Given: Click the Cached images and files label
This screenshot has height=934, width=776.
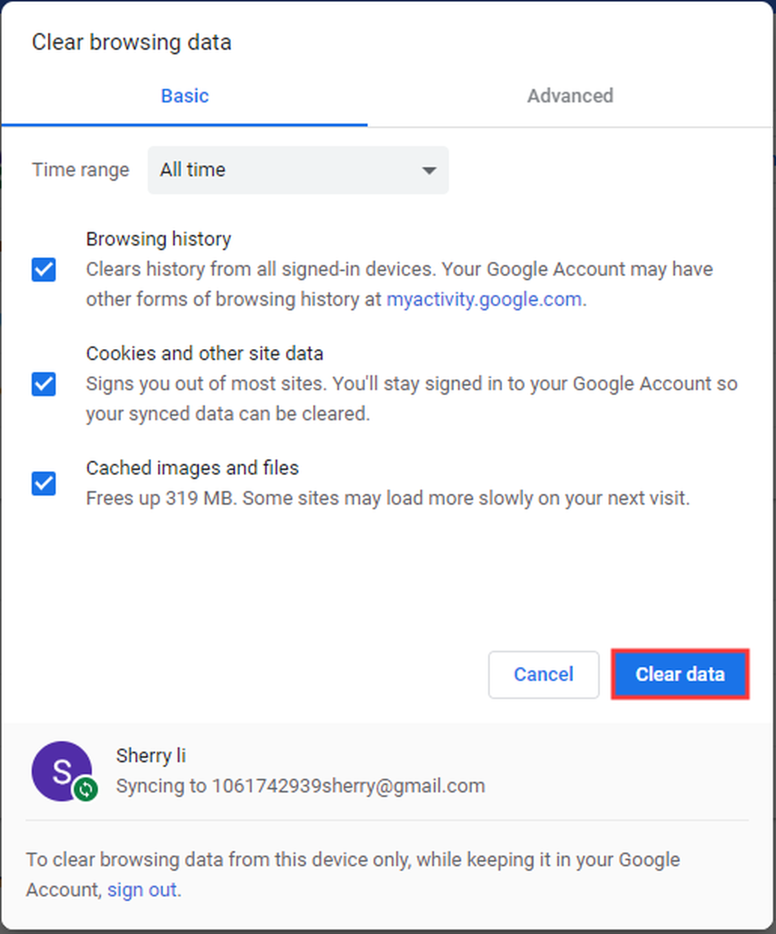Looking at the screenshot, I should tap(193, 468).
